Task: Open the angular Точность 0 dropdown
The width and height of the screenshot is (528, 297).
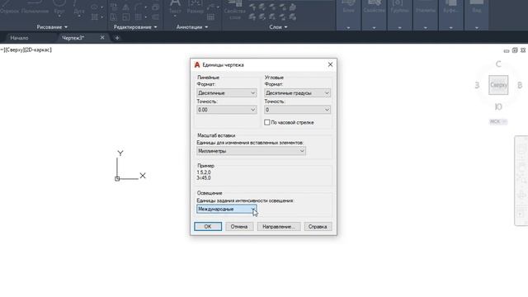Action: (x=297, y=110)
